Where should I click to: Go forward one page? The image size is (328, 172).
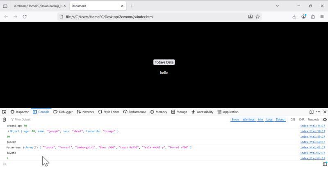coord(15,17)
